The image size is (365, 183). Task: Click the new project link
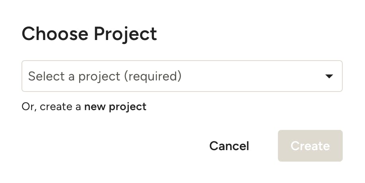(x=115, y=107)
